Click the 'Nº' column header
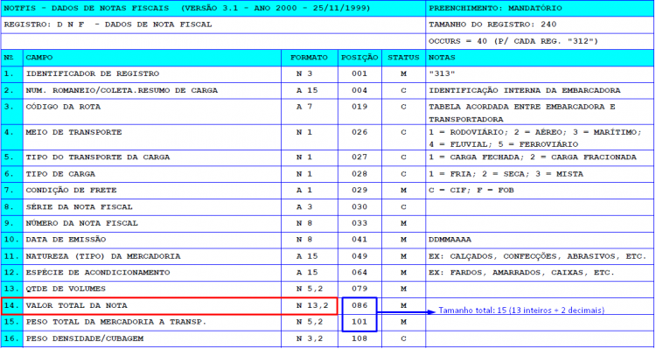Screen dimensions: 656x349 point(12,58)
